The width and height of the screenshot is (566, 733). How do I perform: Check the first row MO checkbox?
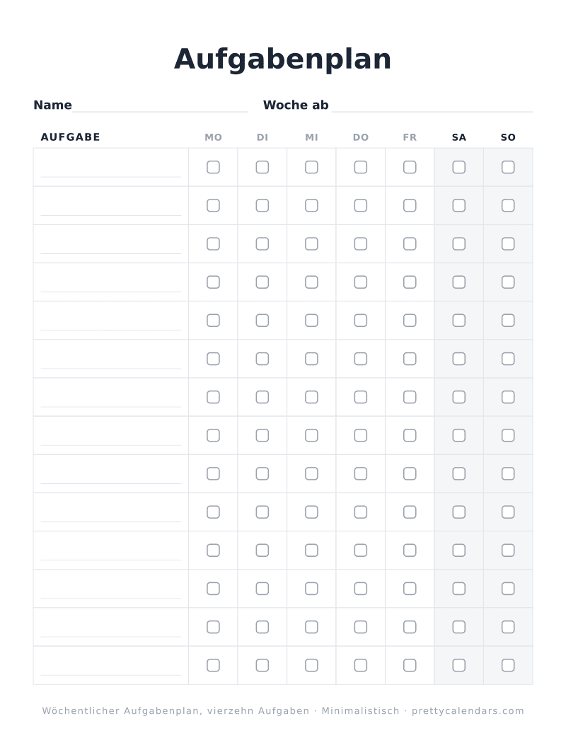[x=213, y=167]
